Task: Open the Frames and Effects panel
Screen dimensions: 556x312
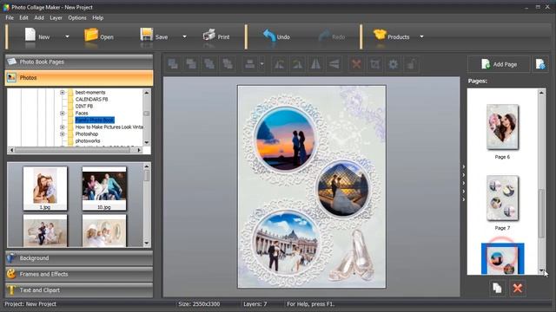Action: (79, 274)
